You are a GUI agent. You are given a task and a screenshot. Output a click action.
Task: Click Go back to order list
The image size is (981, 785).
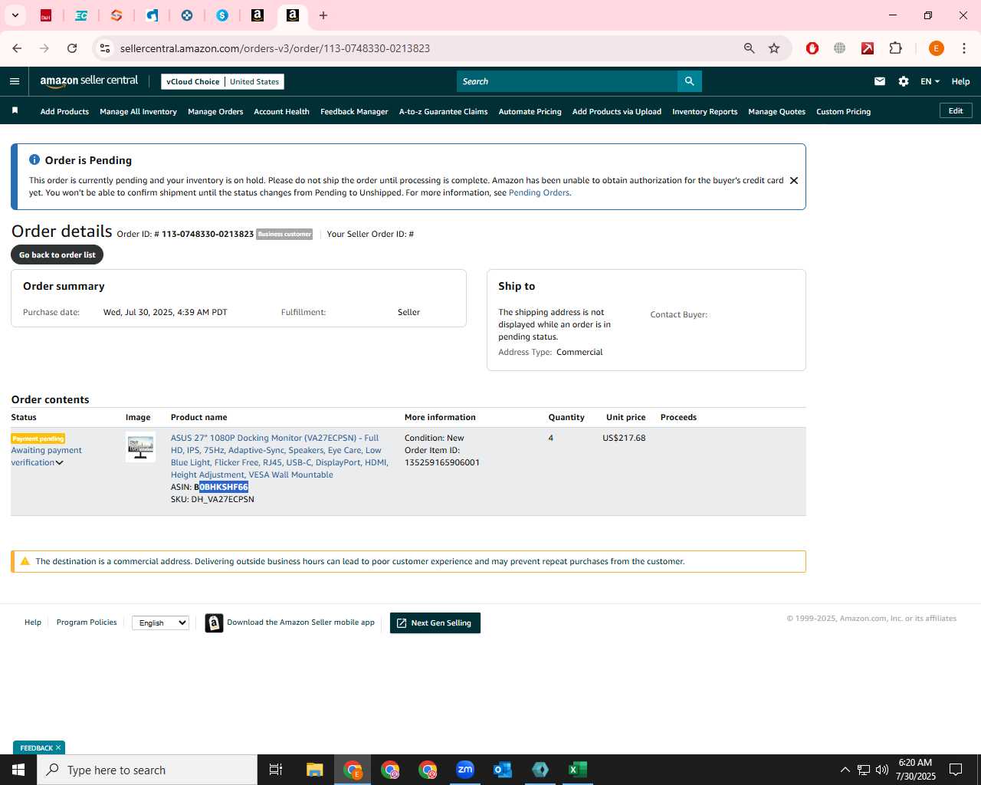pyautogui.click(x=57, y=255)
